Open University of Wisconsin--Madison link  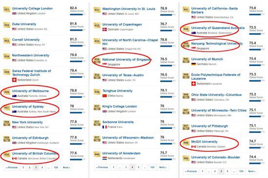128,138
